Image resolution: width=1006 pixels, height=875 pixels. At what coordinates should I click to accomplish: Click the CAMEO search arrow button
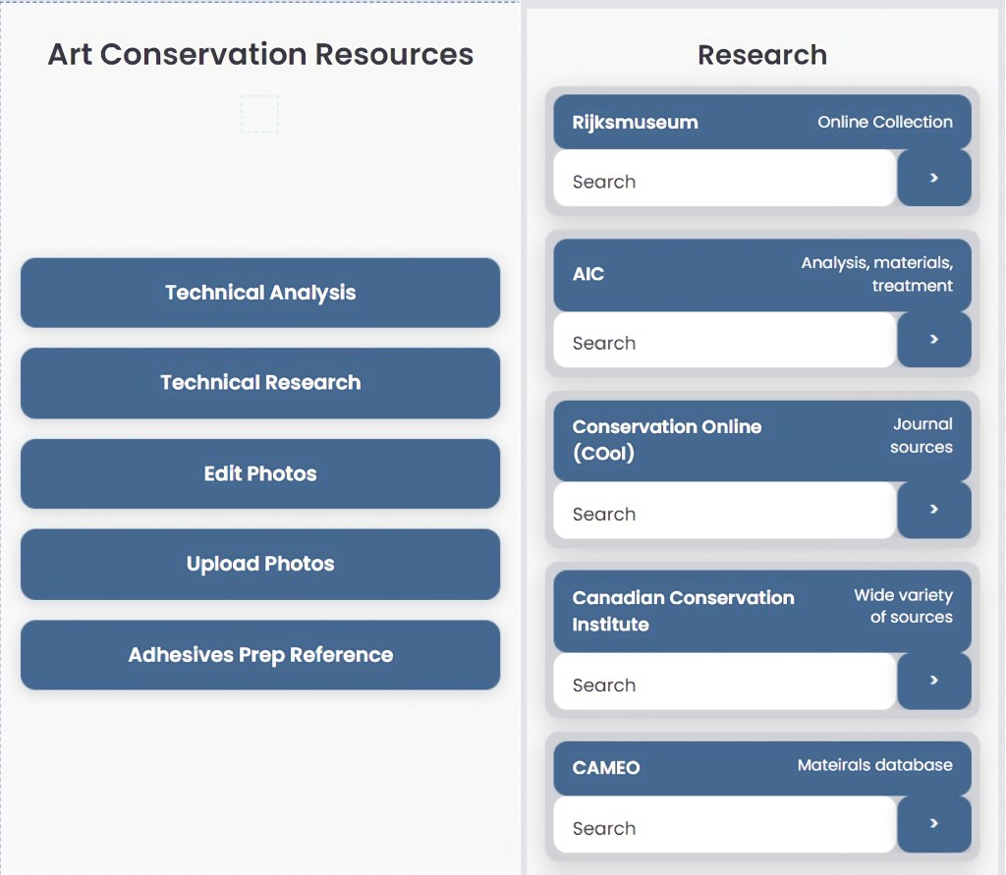(933, 824)
